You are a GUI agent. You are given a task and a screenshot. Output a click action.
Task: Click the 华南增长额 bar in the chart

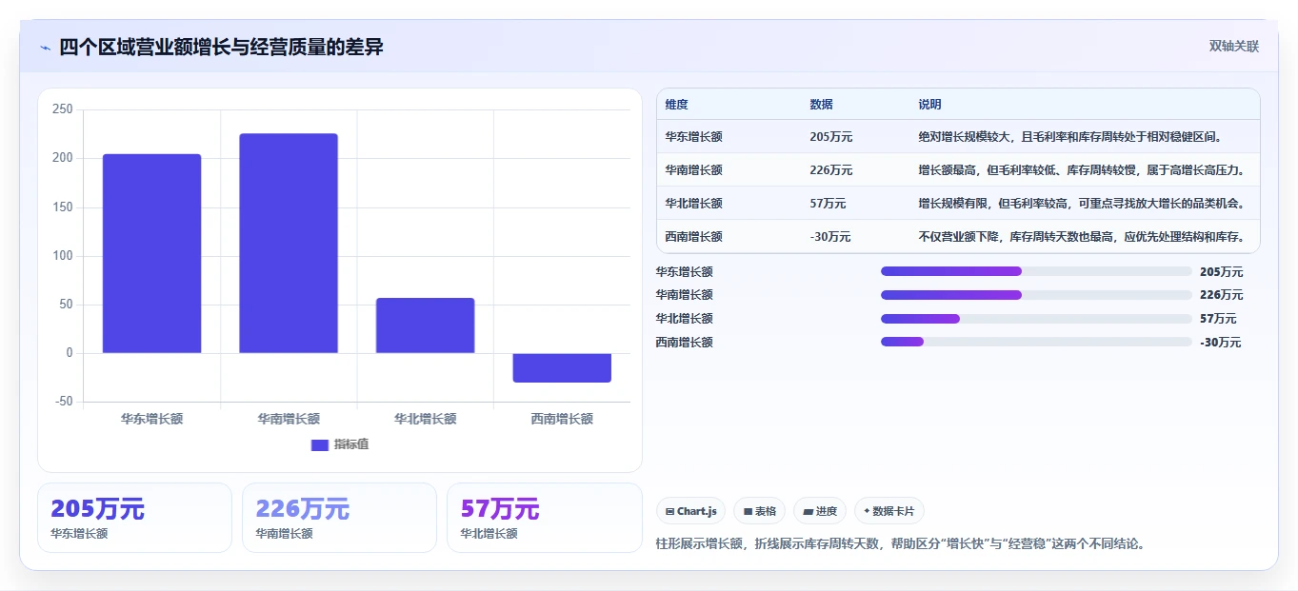(x=289, y=244)
